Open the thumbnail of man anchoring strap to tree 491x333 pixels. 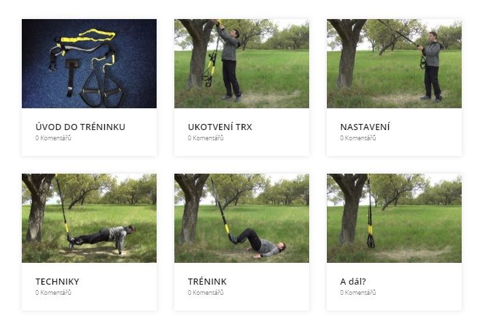point(242,63)
